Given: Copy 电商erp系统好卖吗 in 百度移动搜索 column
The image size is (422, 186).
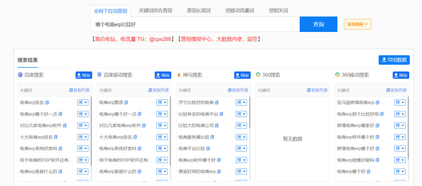Looking at the screenshot, I should tap(139, 149).
